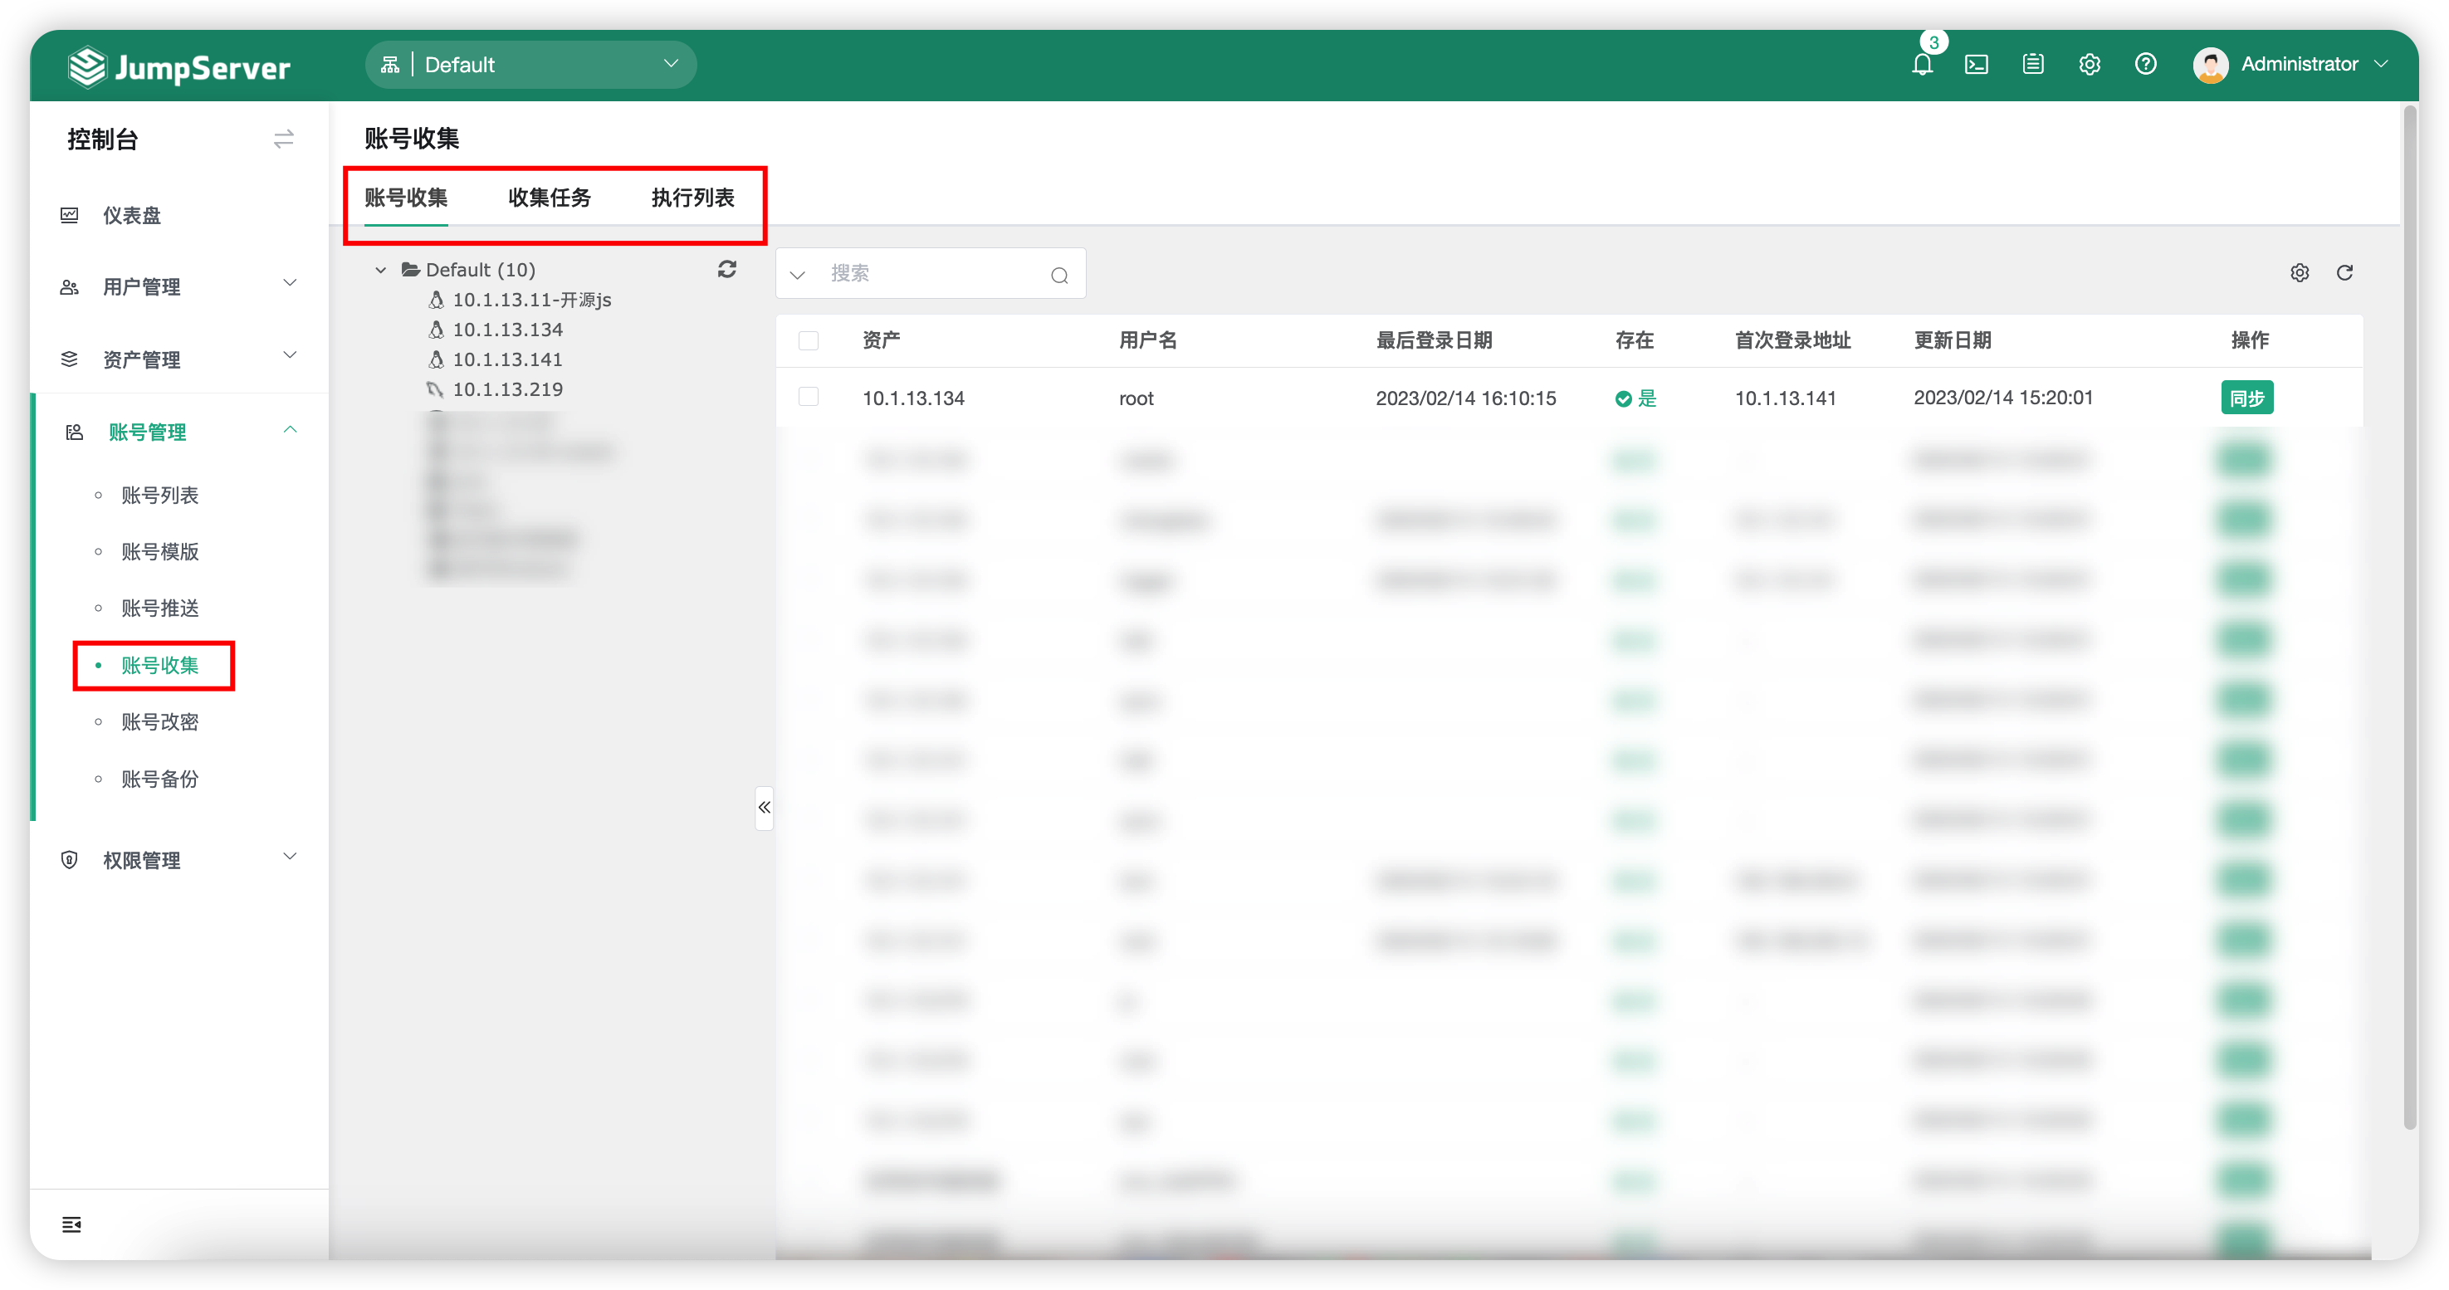Switch to the 执行列表 tab
This screenshot has height=1290, width=2449.
[x=692, y=198]
